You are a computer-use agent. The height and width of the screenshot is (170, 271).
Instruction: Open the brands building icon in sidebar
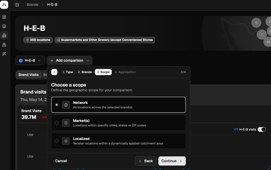pos(4,35)
